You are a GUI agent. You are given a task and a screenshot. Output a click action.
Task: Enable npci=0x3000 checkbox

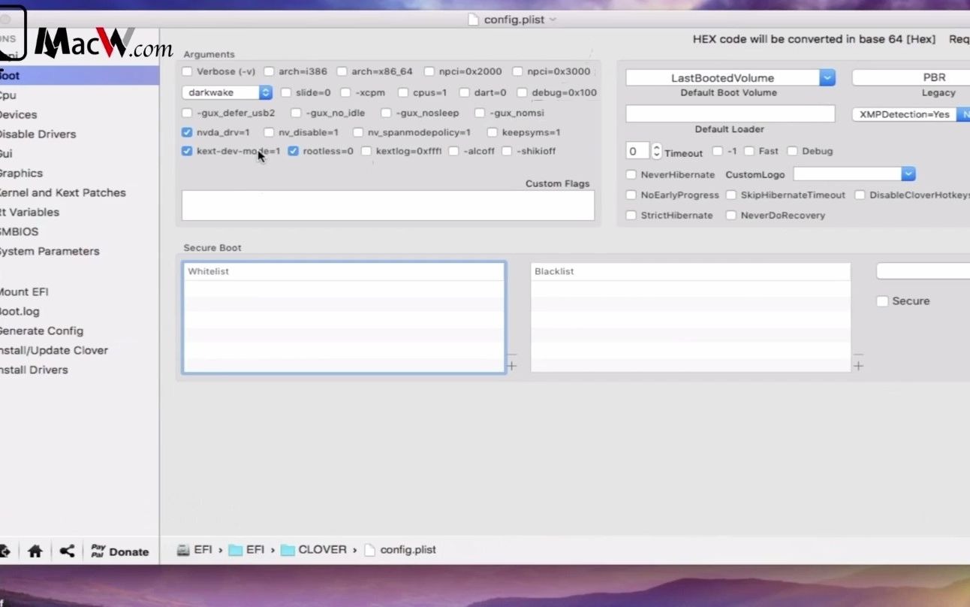(x=517, y=71)
